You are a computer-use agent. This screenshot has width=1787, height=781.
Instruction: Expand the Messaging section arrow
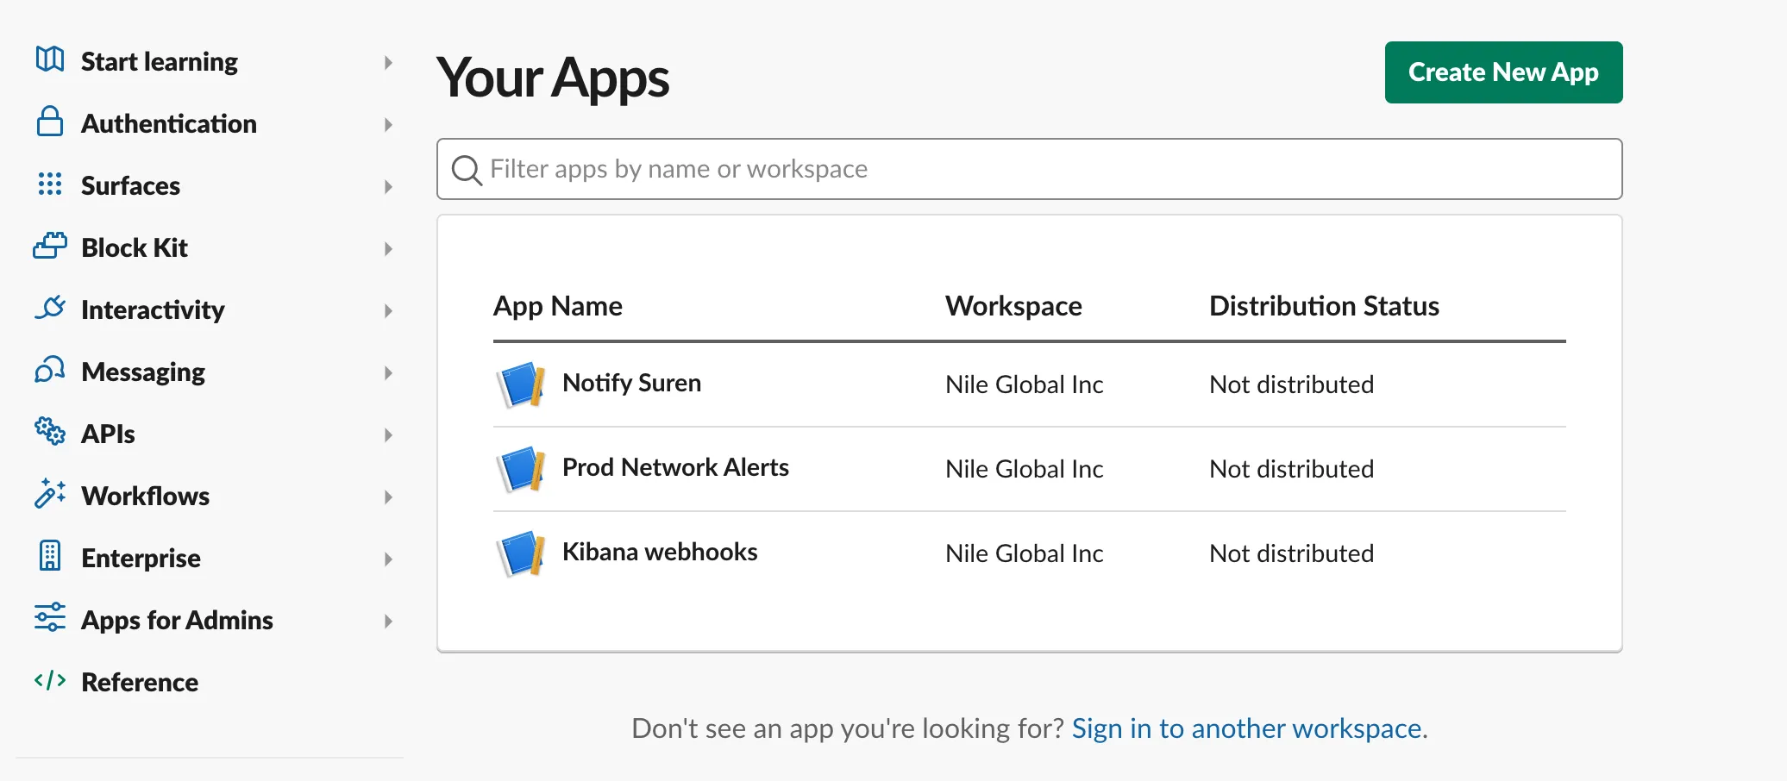click(x=388, y=372)
